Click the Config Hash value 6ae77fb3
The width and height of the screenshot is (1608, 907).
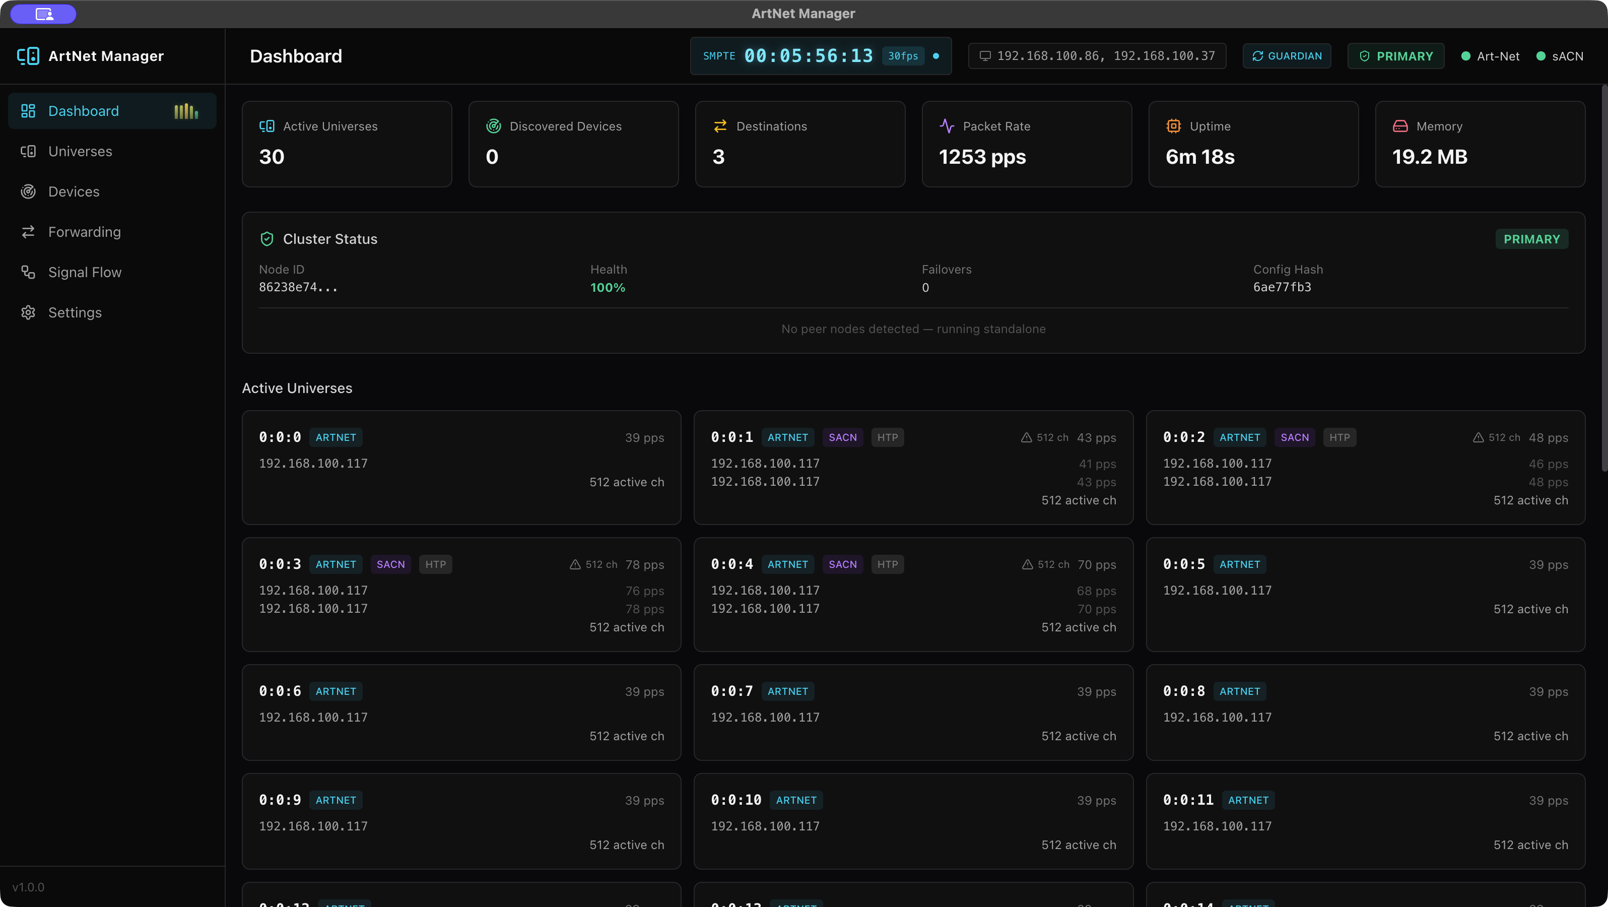pyautogui.click(x=1282, y=287)
